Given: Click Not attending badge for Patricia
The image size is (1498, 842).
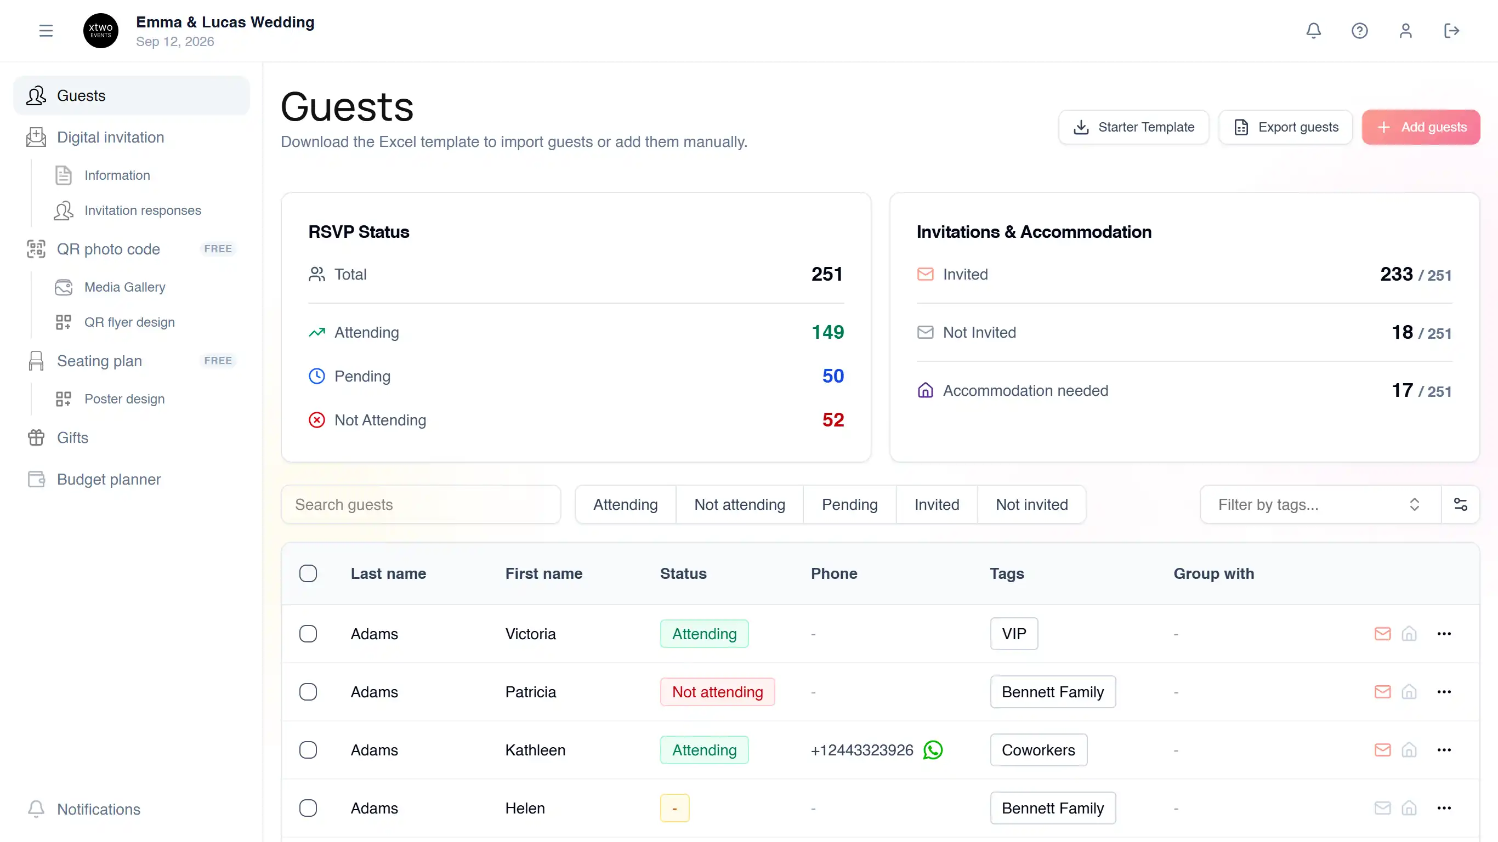Looking at the screenshot, I should coord(717,691).
